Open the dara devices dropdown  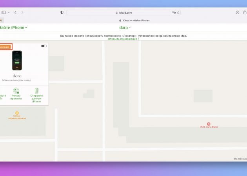pyautogui.click(x=125, y=27)
